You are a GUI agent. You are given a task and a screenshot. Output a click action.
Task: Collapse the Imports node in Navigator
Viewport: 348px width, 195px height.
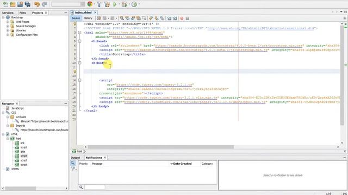pos(8,126)
